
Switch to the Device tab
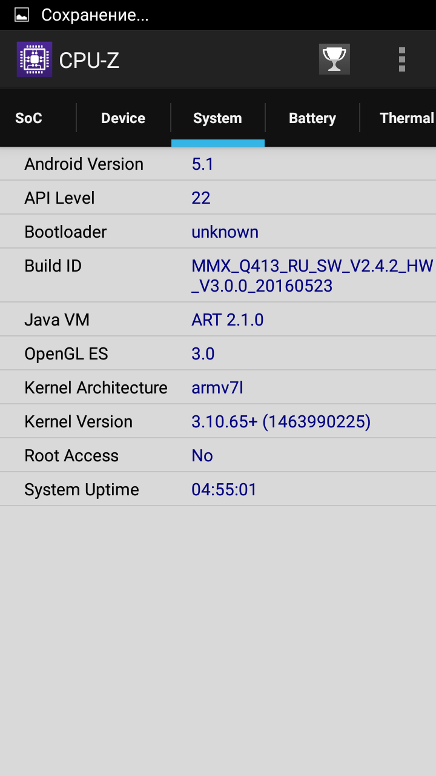pos(123,118)
